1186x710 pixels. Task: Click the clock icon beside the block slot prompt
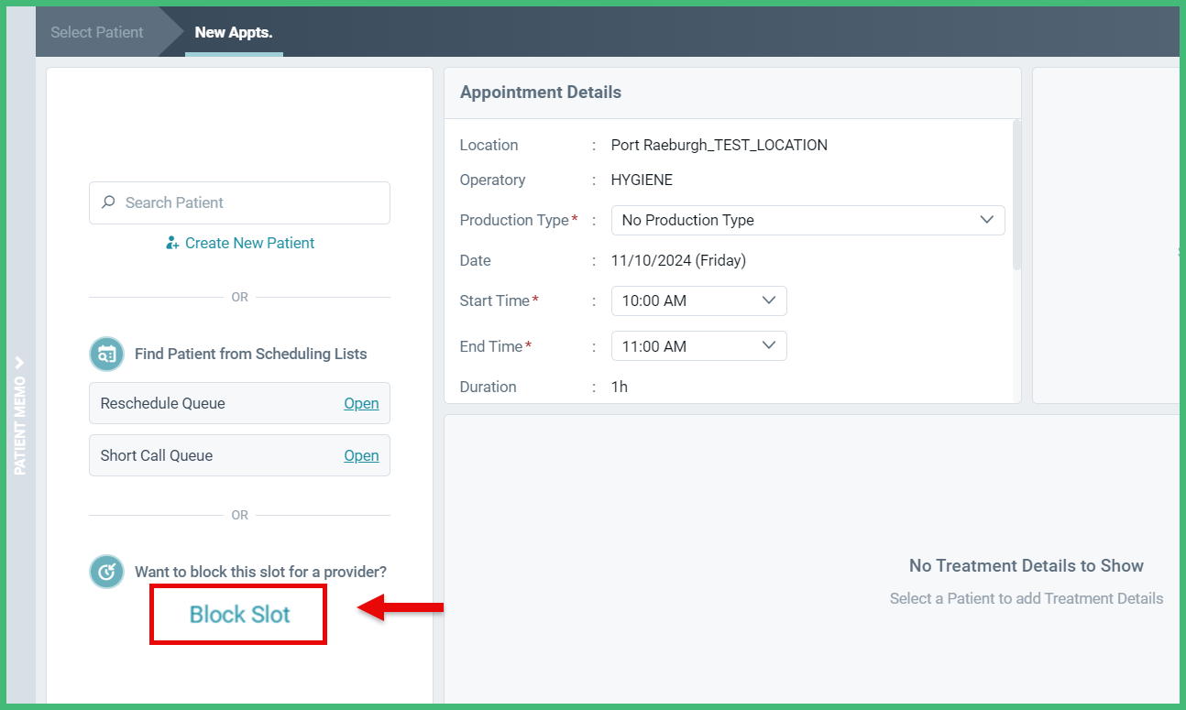[106, 571]
